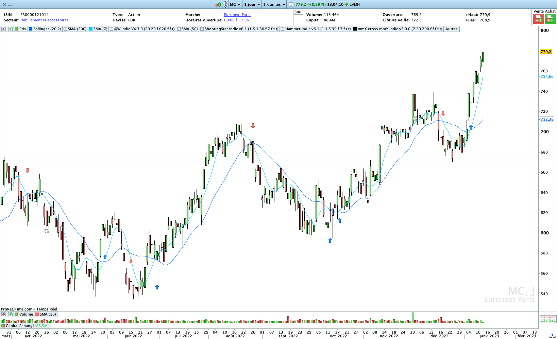The image size is (557, 339).
Task: Click the Clôture veille value 772,3
Action: click(x=416, y=20)
